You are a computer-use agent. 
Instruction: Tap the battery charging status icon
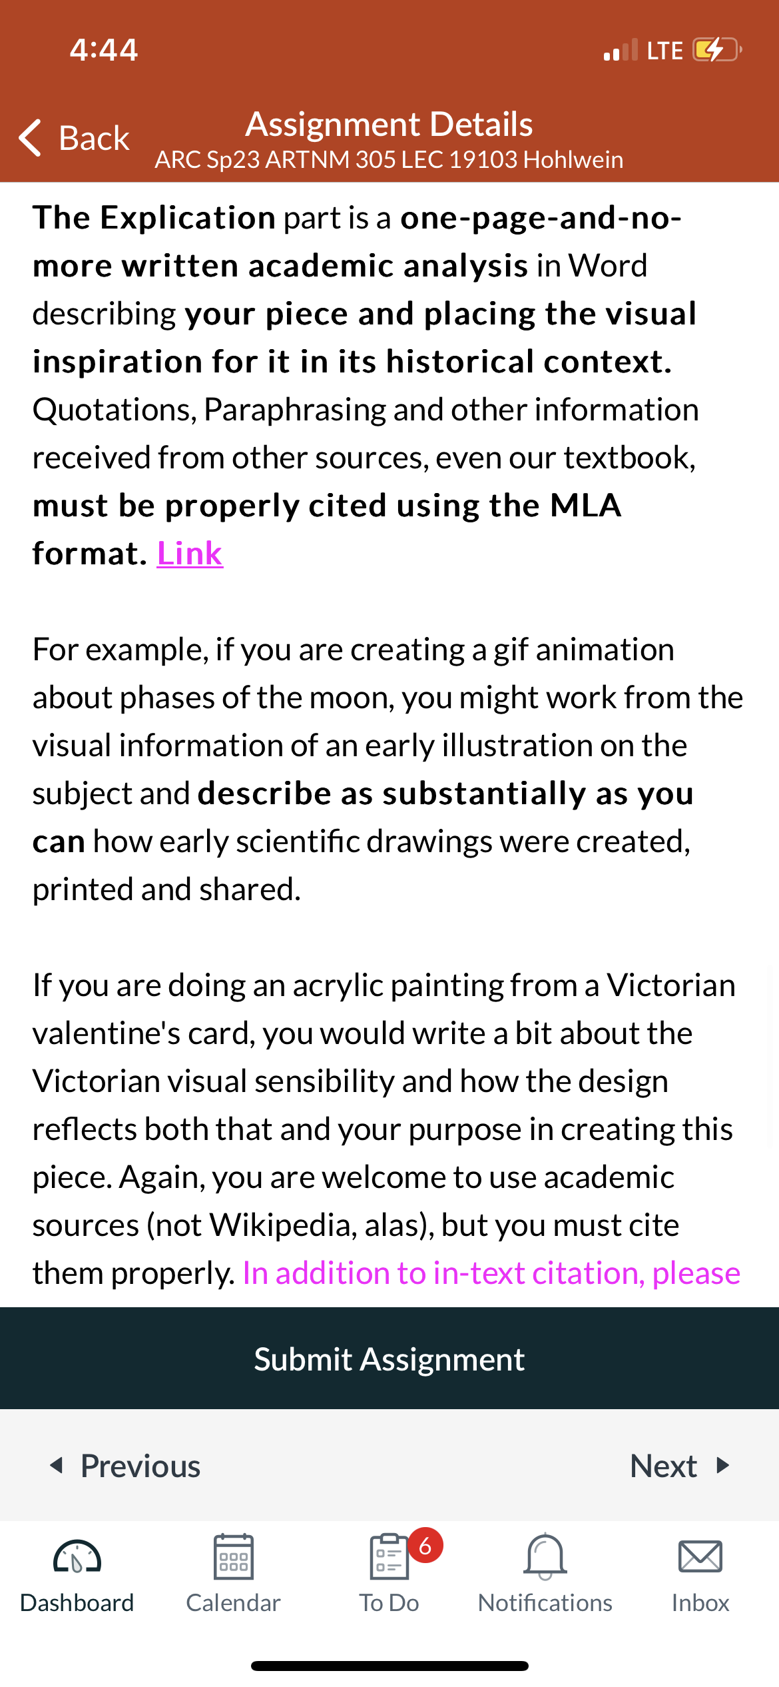pyautogui.click(x=718, y=50)
